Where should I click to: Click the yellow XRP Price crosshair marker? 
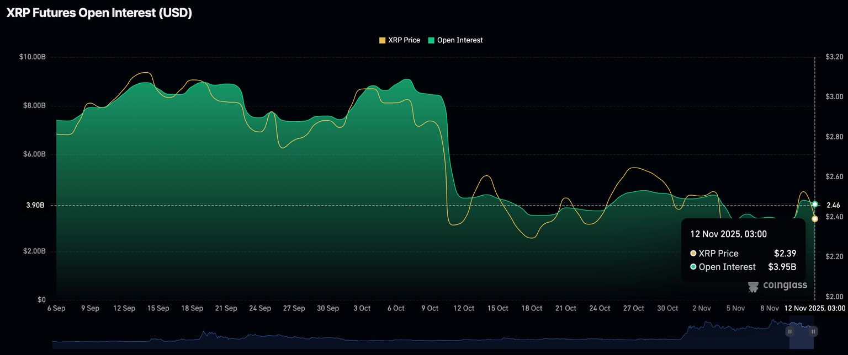pyautogui.click(x=815, y=219)
